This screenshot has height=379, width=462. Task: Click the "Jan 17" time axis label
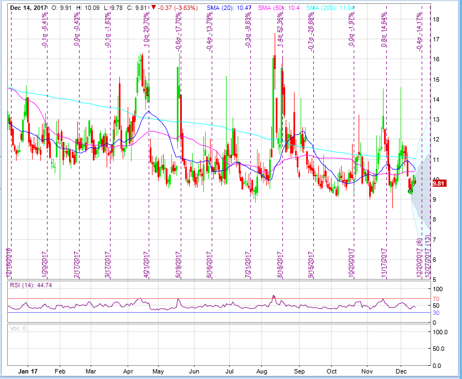pos(28,371)
